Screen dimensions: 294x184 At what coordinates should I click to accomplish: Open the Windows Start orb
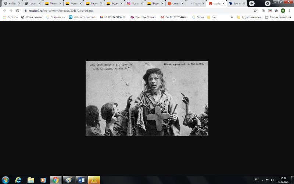tap(5, 180)
